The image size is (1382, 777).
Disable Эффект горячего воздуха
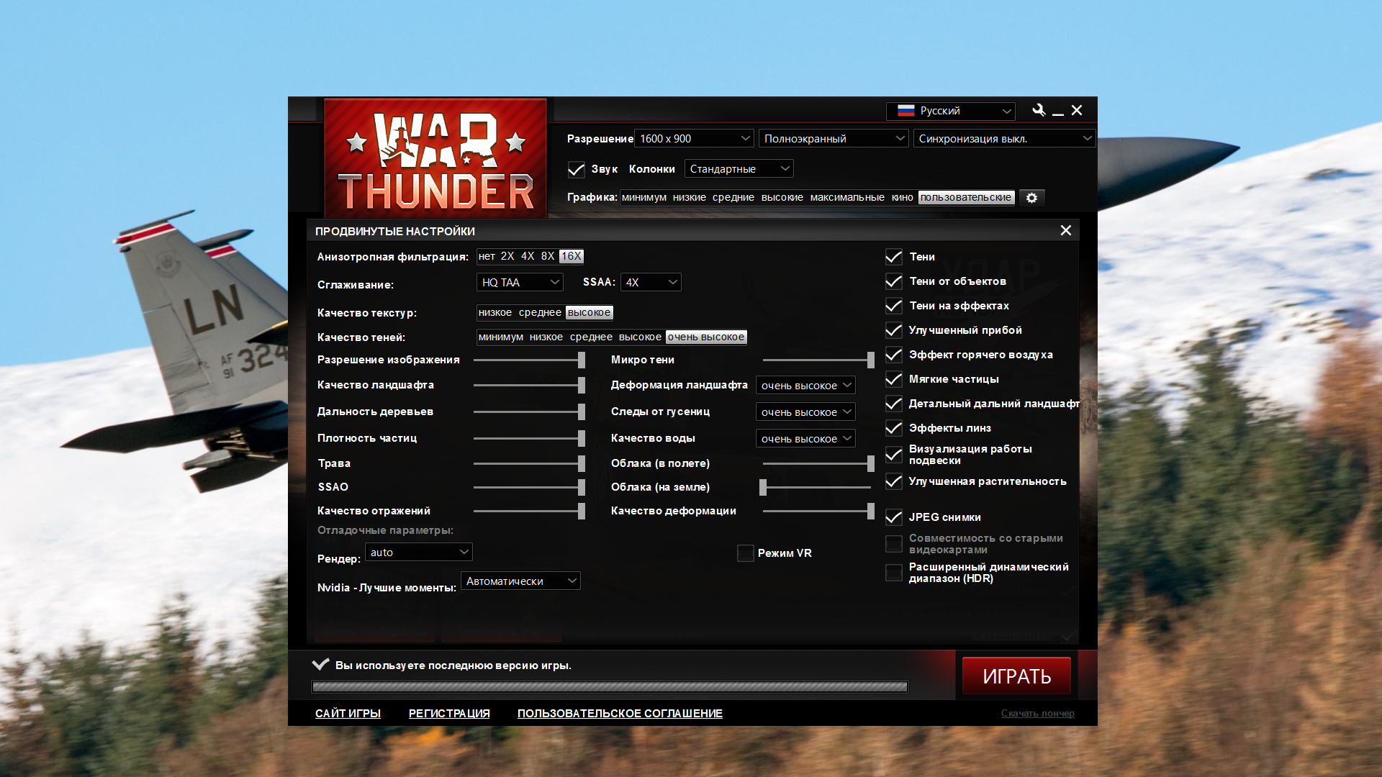point(893,355)
